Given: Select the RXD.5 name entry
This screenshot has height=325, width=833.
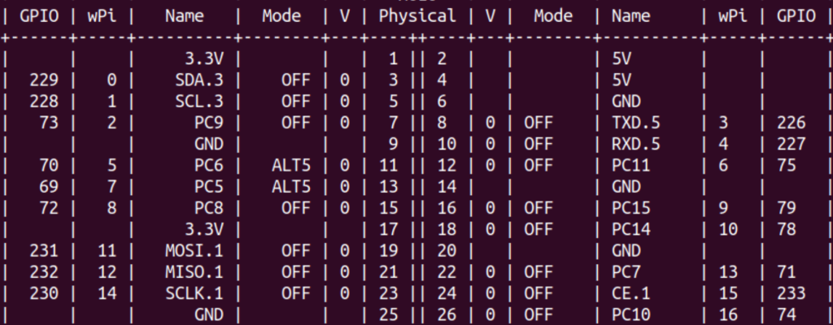Looking at the screenshot, I should point(636,144).
